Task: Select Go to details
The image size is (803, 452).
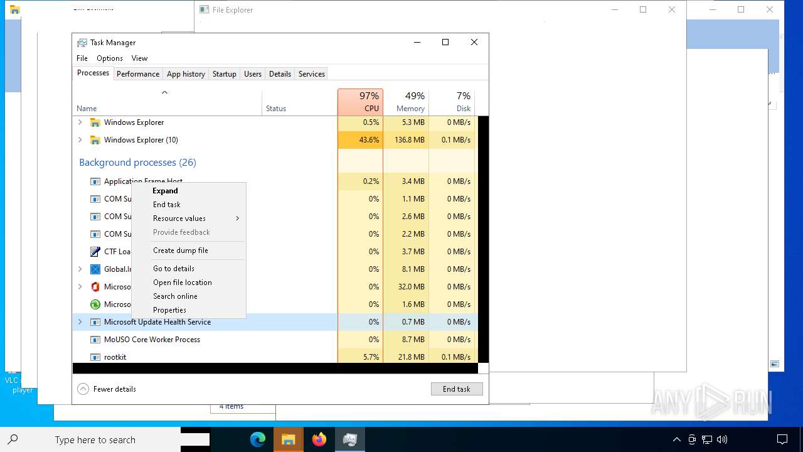Action: tap(189, 269)
